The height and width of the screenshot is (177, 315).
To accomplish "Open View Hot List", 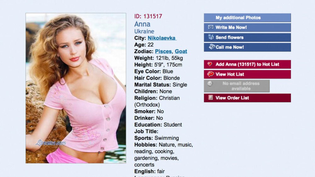I will [247, 74].
